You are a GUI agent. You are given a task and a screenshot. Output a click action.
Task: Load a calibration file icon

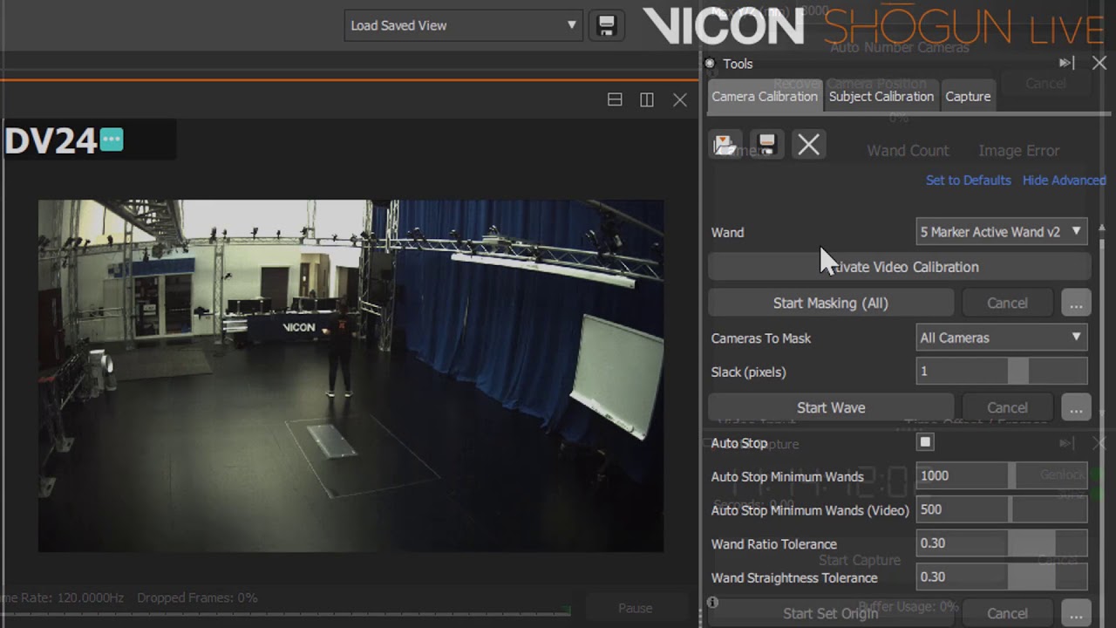point(725,145)
